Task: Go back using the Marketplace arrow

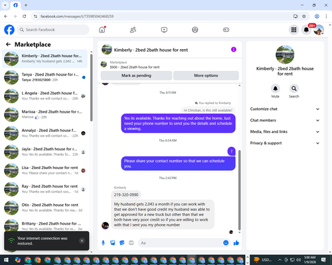Action: click(8, 44)
